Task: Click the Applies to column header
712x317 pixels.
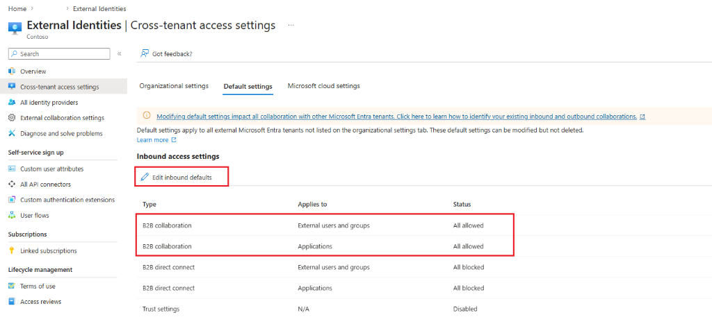Action: coord(312,204)
